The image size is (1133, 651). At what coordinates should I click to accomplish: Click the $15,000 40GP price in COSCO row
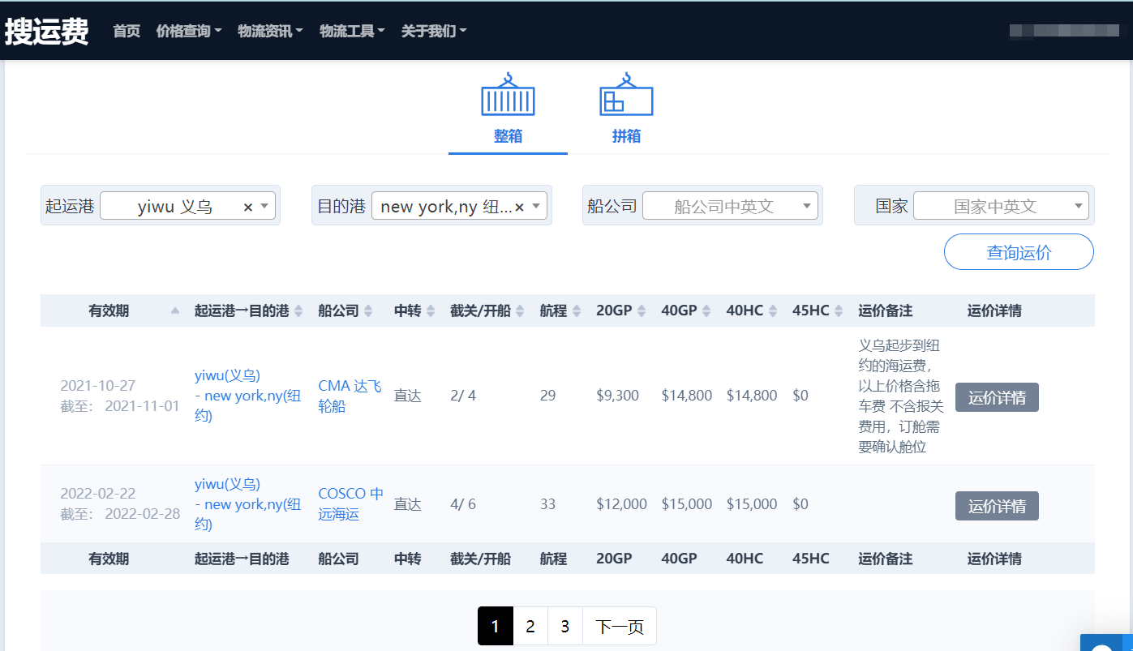[x=687, y=504]
